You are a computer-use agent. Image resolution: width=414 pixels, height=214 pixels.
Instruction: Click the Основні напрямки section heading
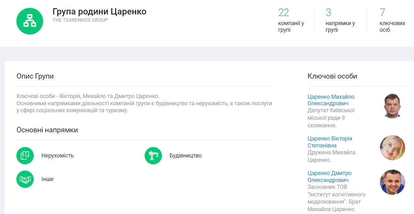[x=47, y=130]
